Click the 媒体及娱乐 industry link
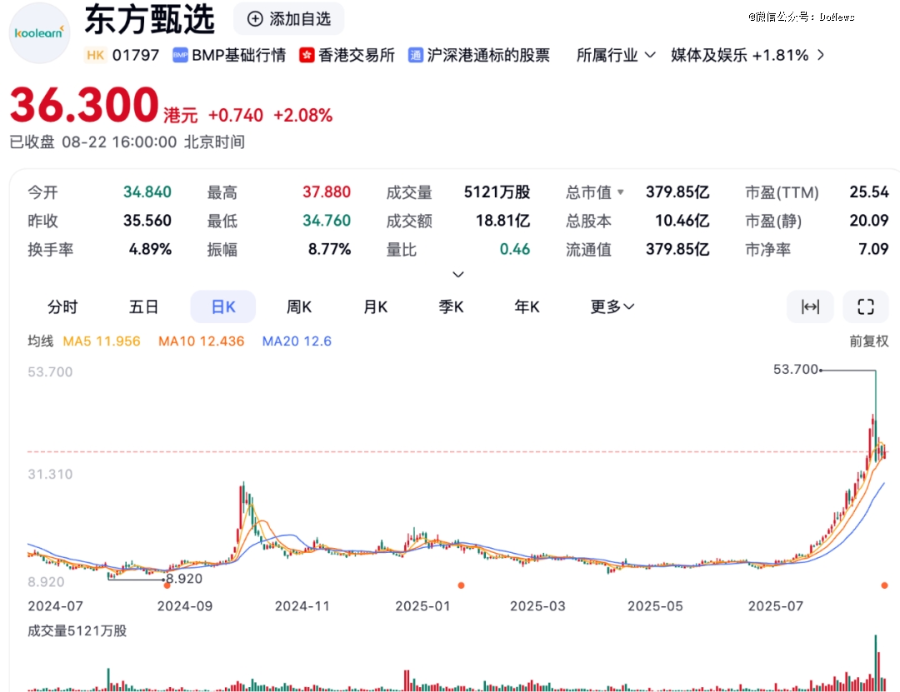 (739, 55)
